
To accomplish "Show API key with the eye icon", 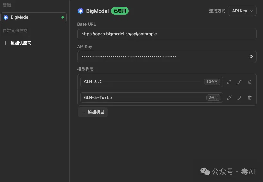I will point(250,56).
